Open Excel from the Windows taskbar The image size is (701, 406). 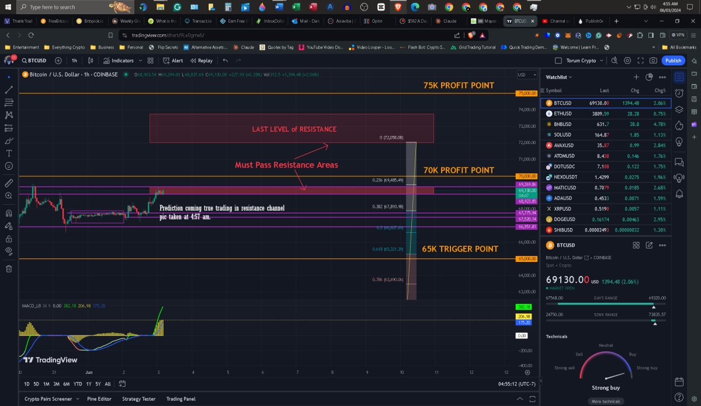(x=296, y=7)
